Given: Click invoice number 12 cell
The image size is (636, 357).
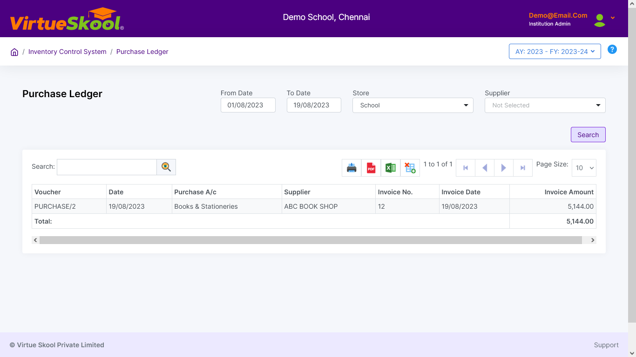Looking at the screenshot, I should point(407,206).
